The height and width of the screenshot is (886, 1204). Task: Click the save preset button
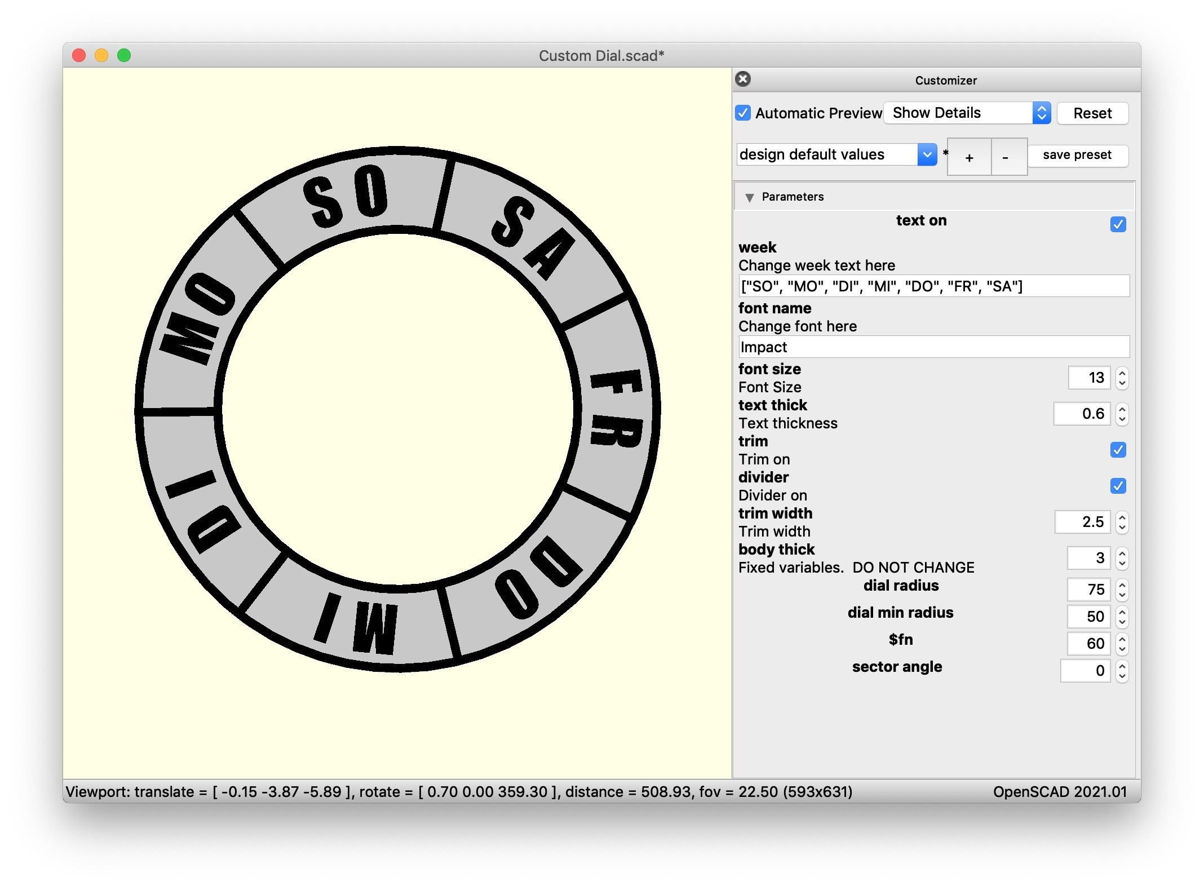click(1077, 155)
